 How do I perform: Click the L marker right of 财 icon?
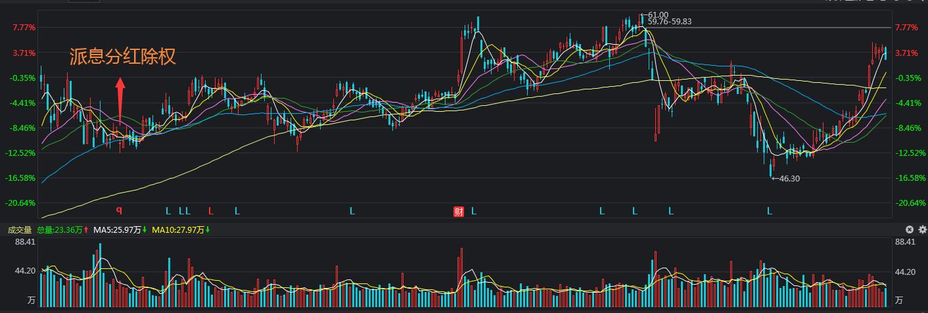[x=474, y=211]
